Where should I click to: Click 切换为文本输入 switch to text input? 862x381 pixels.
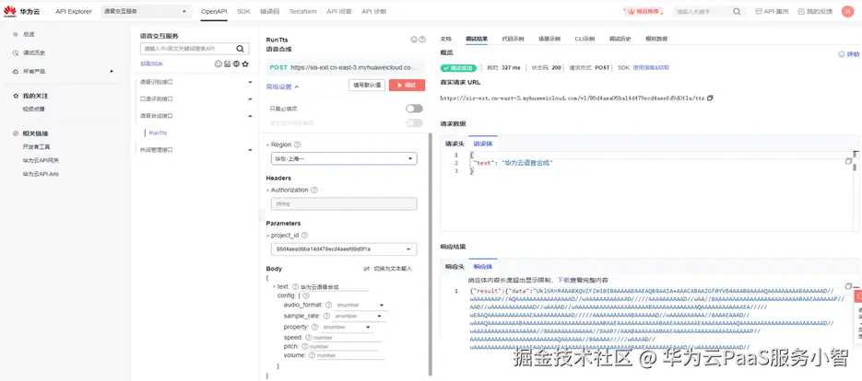click(388, 269)
